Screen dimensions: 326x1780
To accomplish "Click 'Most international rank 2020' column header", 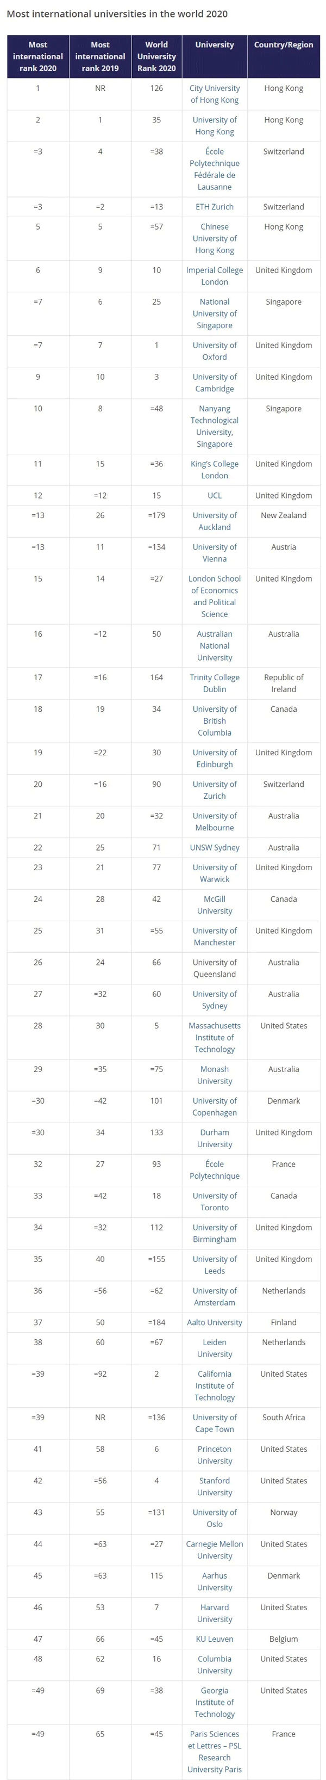I will [x=38, y=57].
